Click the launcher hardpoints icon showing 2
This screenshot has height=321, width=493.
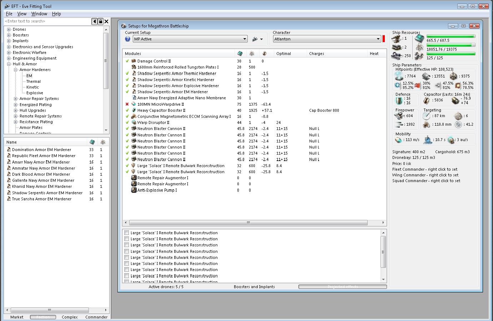397,47
